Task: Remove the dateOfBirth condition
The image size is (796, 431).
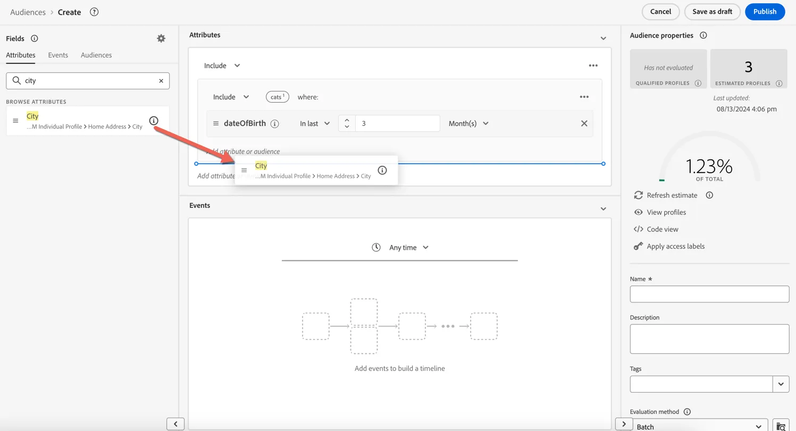Action: pyautogui.click(x=584, y=123)
